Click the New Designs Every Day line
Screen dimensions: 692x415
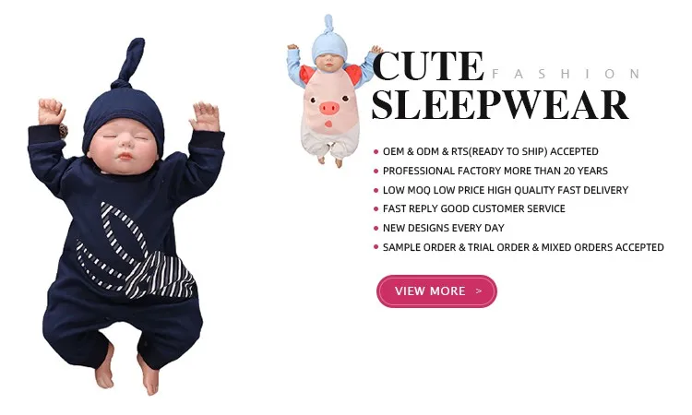(444, 228)
